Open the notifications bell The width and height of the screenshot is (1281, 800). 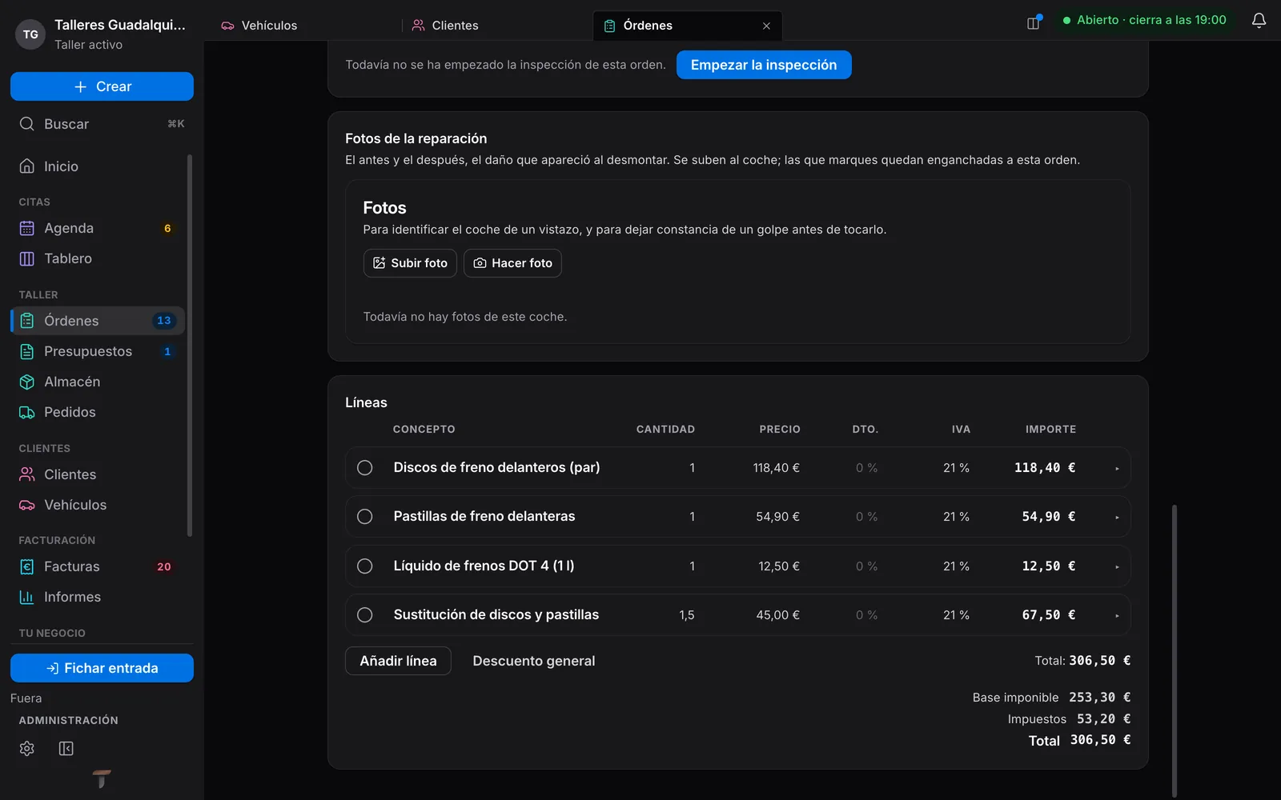click(1259, 21)
